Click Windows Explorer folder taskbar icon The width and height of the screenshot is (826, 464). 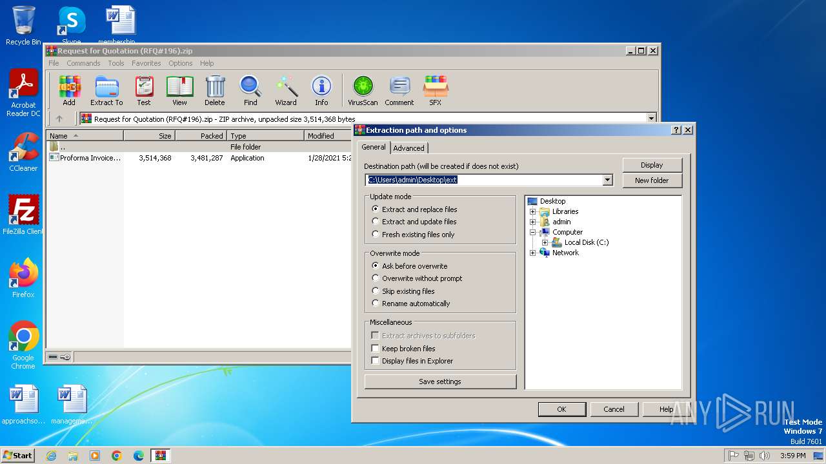tap(73, 456)
